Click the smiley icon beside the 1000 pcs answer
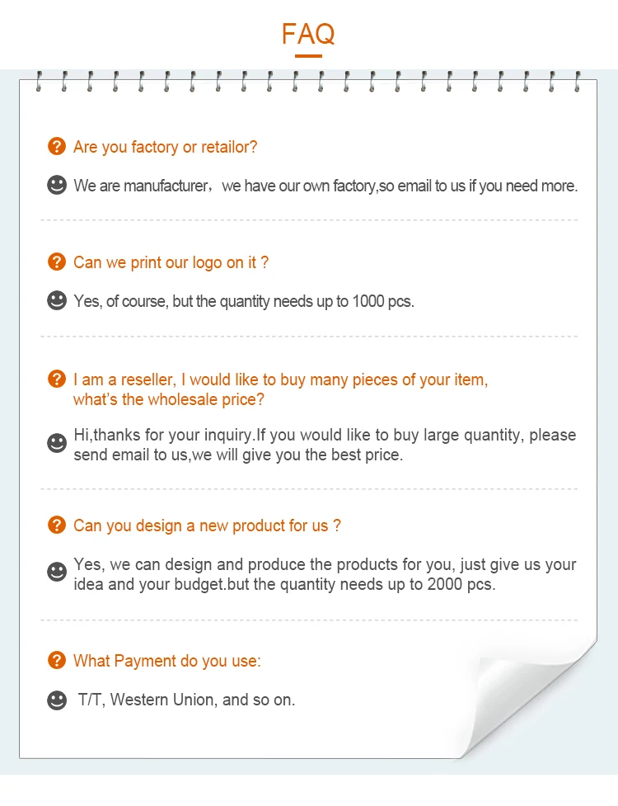This screenshot has width=618, height=806. [57, 300]
